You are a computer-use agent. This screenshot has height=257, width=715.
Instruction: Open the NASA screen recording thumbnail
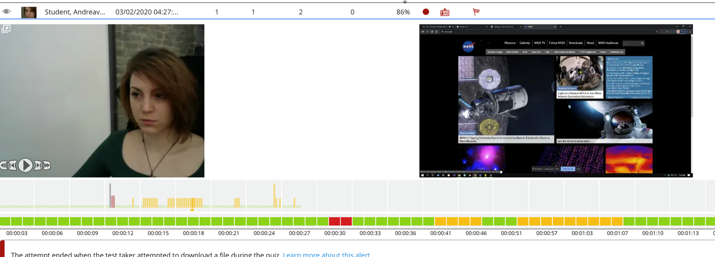pyautogui.click(x=555, y=101)
